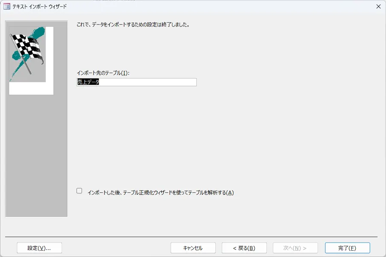This screenshot has width=386, height=257.
Task: Click empty space inside table name field
Action: 150,82
